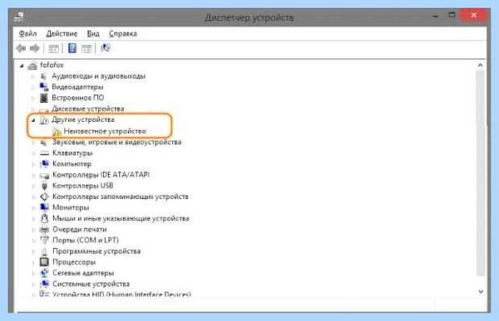Expand the Мониторы category
Image resolution: width=499 pixels, height=321 pixels.
[33, 208]
